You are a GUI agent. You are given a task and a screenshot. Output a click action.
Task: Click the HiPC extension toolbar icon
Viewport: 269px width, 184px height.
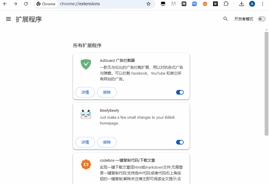coord(194,4)
